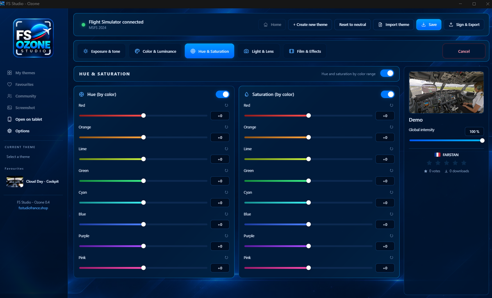Open the Color & Luminance tab
The width and height of the screenshot is (492, 298).
pos(155,51)
